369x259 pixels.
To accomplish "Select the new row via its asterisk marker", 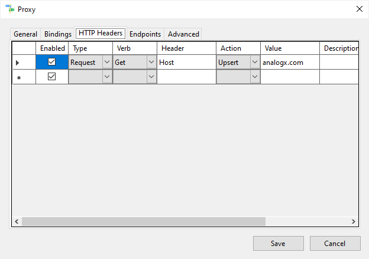I will (x=24, y=77).
